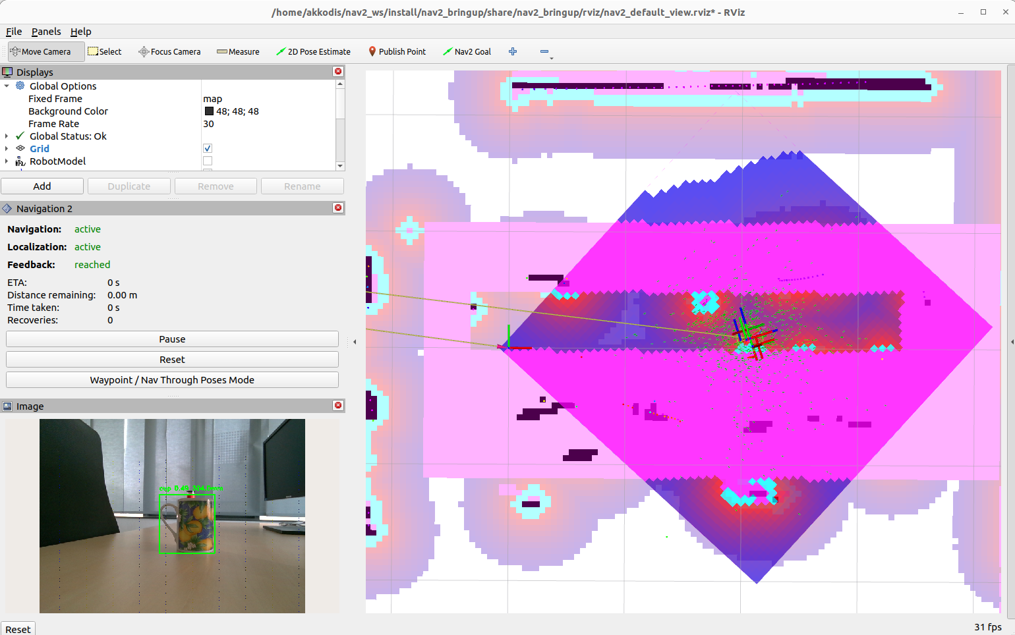The image size is (1015, 635).
Task: Click the Global Status checkmark icon
Action: tap(20, 136)
